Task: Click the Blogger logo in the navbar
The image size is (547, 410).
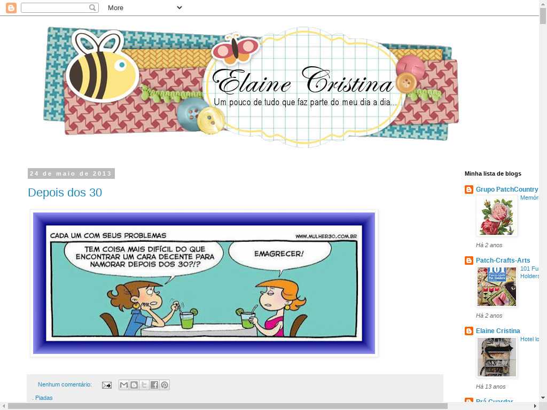Action: pos(11,7)
